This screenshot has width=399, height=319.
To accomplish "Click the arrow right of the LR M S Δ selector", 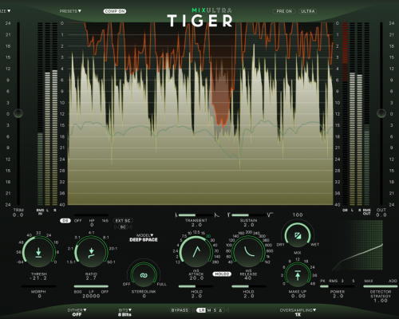I will pos(227,310).
